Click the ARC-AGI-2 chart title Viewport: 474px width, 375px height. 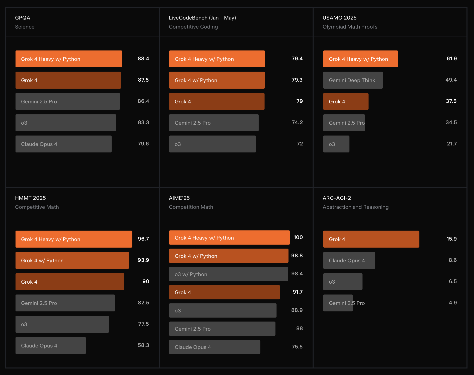click(x=337, y=198)
